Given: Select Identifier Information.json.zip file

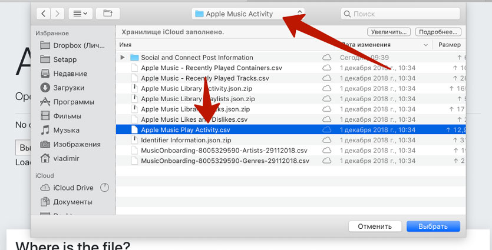Looking at the screenshot, I should point(186,141).
